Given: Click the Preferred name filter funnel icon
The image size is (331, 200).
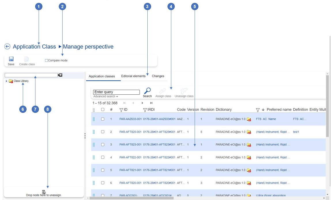Looking at the screenshot, I should coord(258,110).
